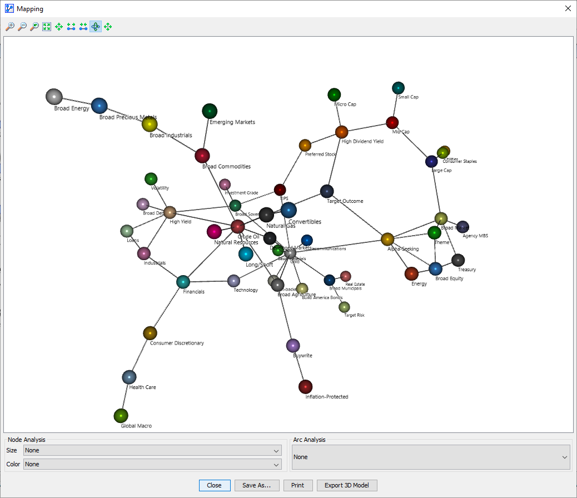Select the Global Macro node sphere
Image resolution: width=577 pixels, height=498 pixels.
(121, 416)
